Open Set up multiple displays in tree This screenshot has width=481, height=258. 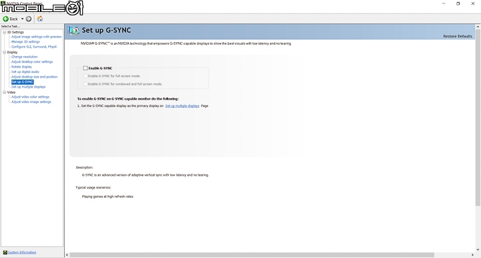[28, 87]
